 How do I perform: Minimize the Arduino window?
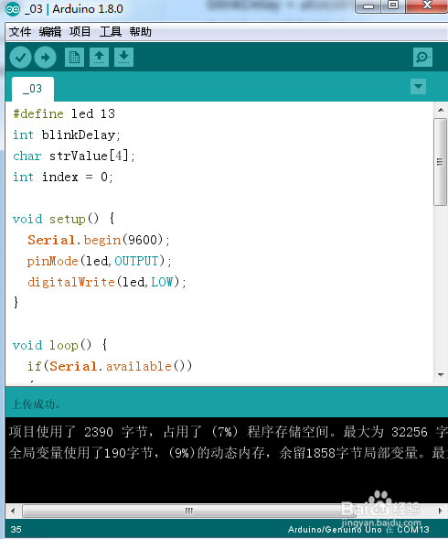tap(368, 5)
